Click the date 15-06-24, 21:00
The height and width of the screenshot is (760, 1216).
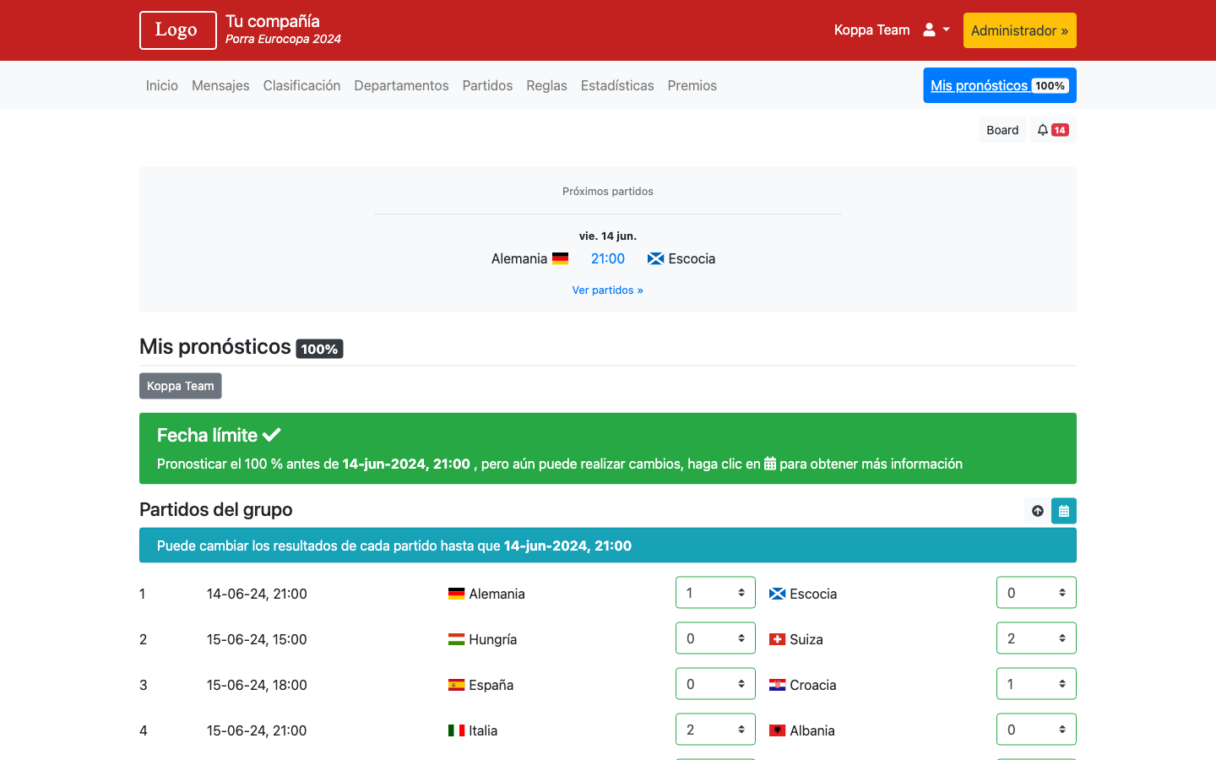[257, 730]
